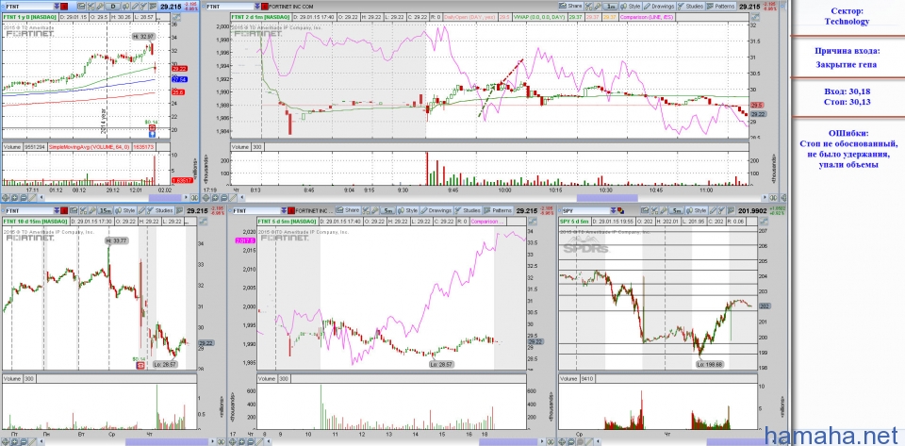Click FTNT symbol field in 1-minute chart
Image resolution: width=905 pixels, height=446 pixels.
click(x=230, y=7)
